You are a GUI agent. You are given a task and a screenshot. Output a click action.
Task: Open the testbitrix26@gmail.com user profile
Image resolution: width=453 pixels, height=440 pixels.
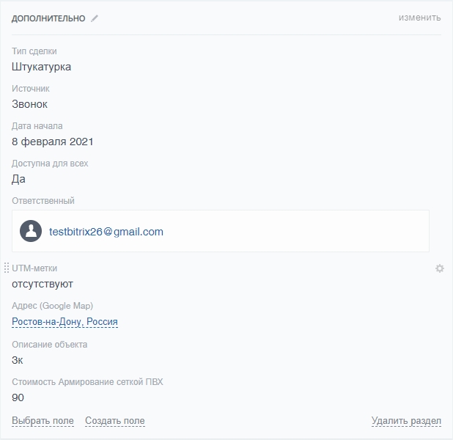point(106,232)
